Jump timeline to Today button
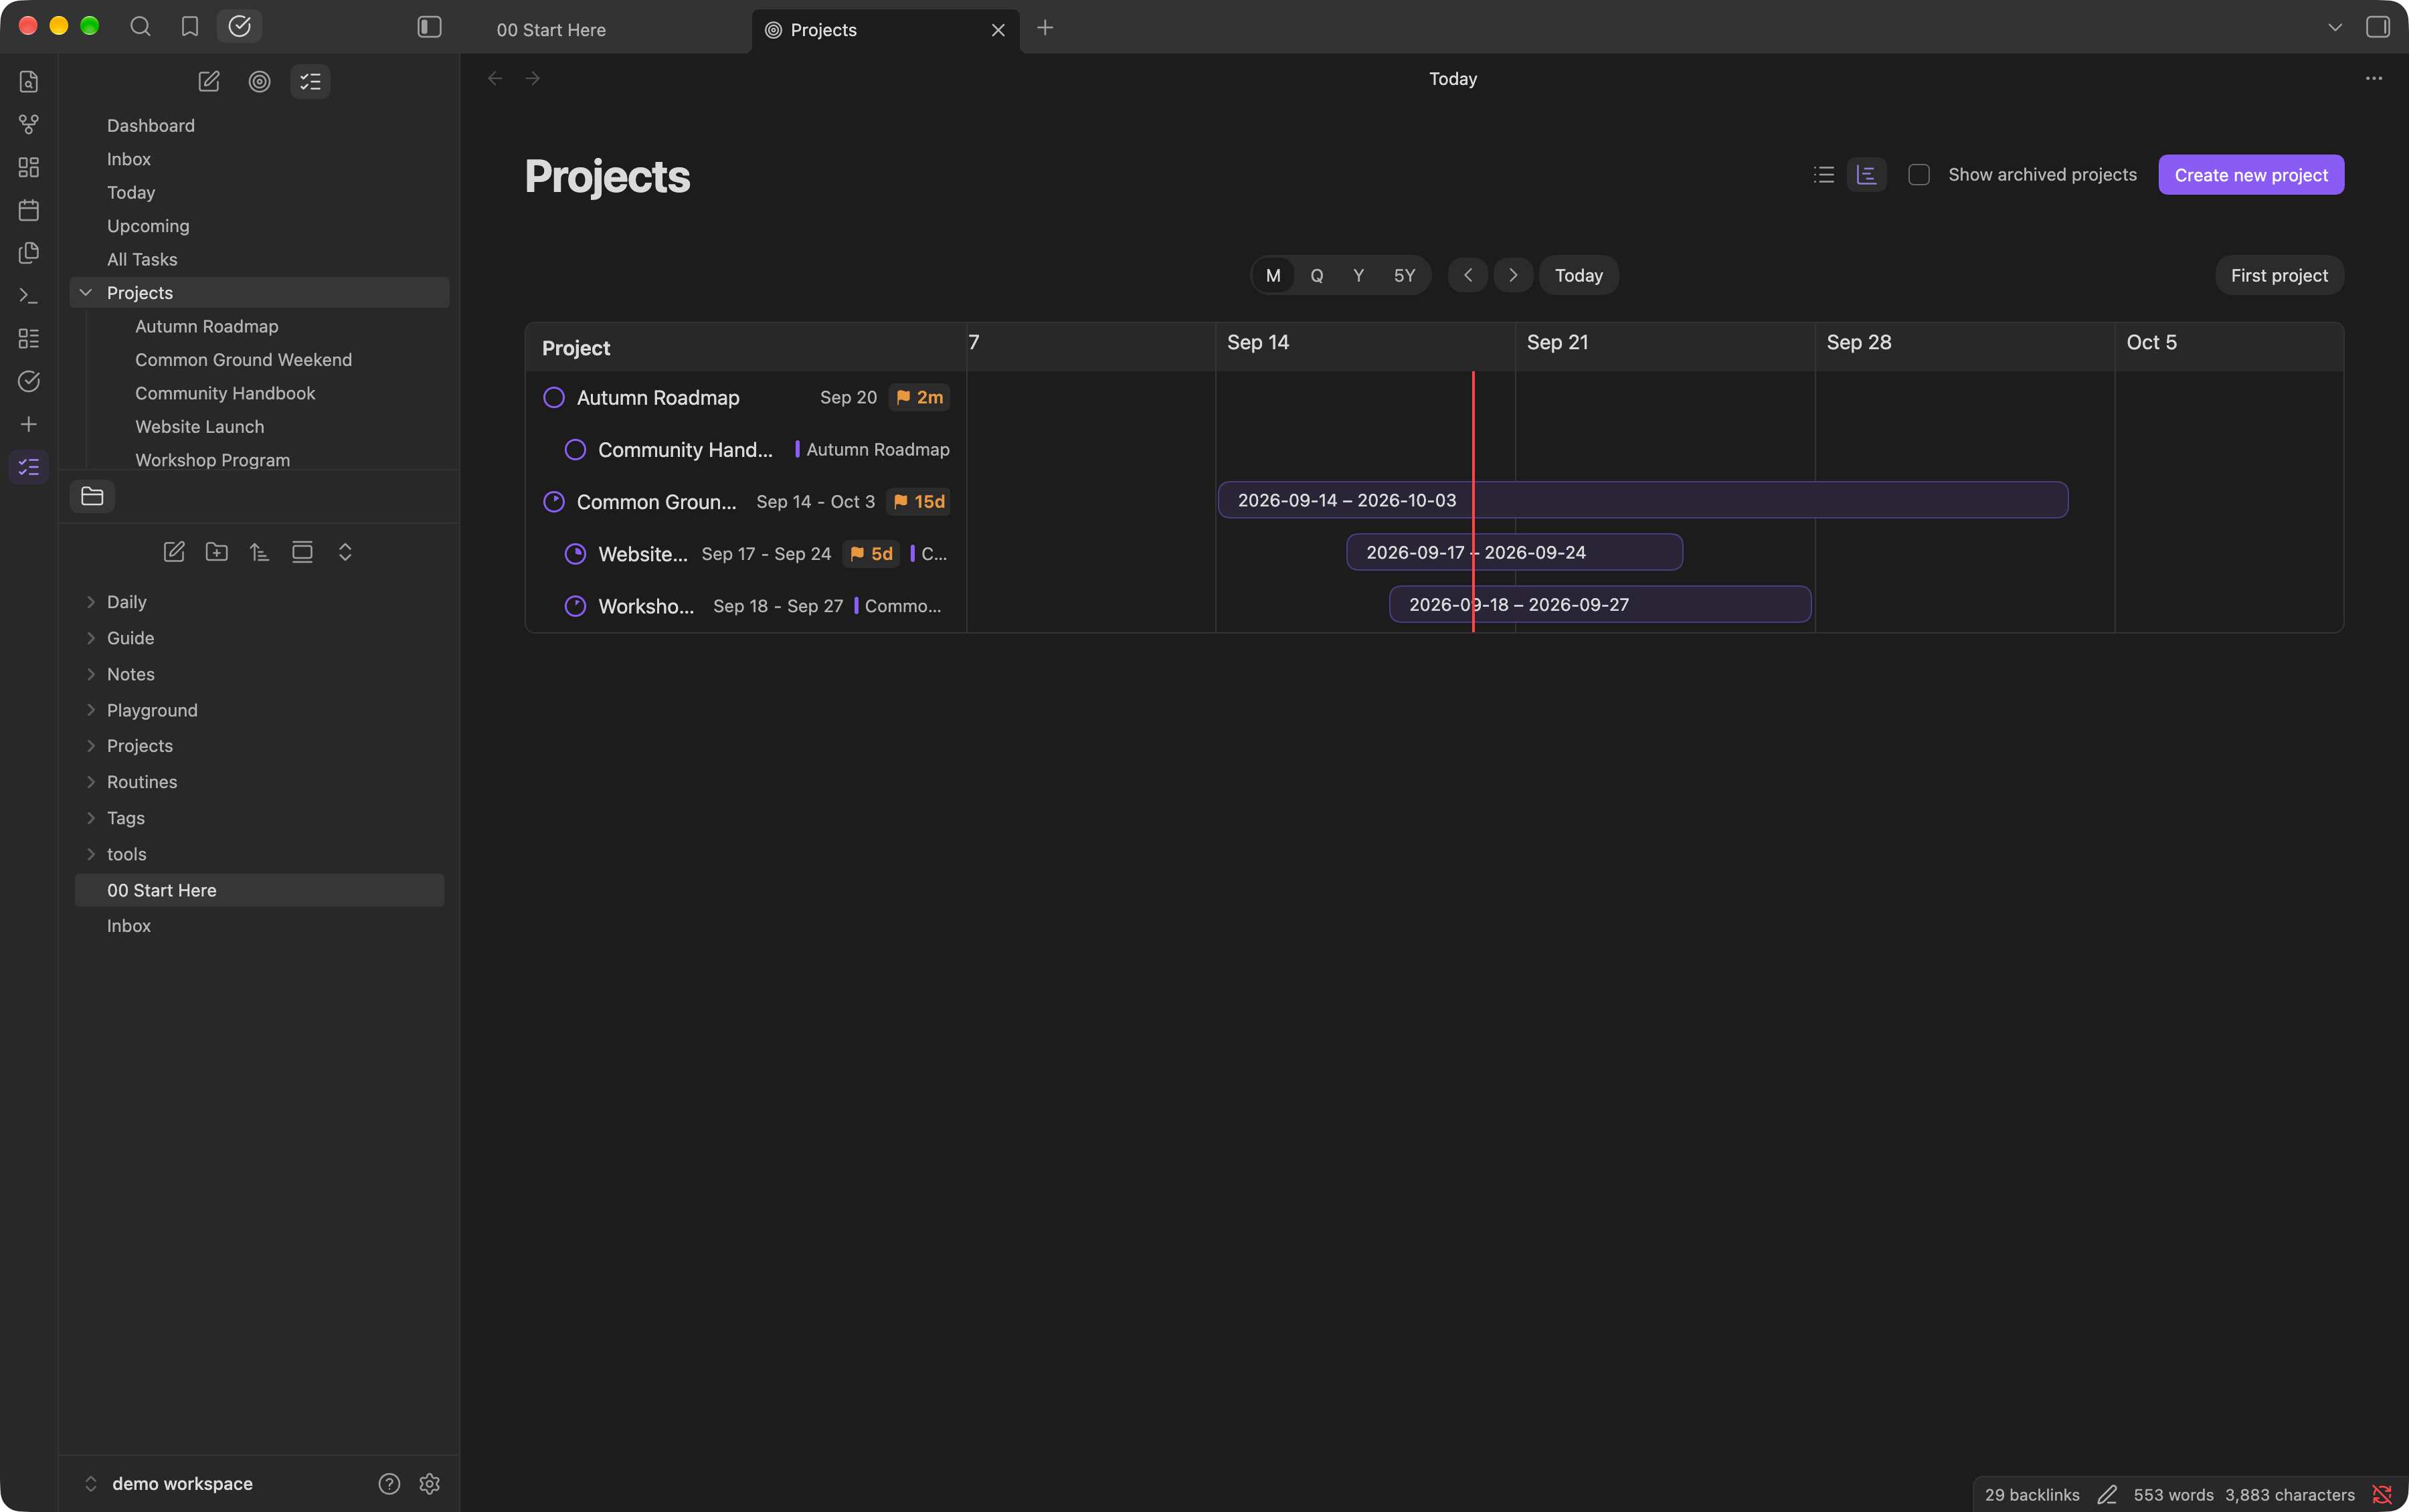The image size is (2409, 1512). (1579, 276)
